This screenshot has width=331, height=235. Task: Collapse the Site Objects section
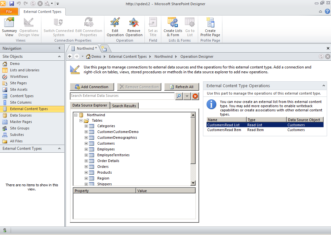(x=59, y=56)
